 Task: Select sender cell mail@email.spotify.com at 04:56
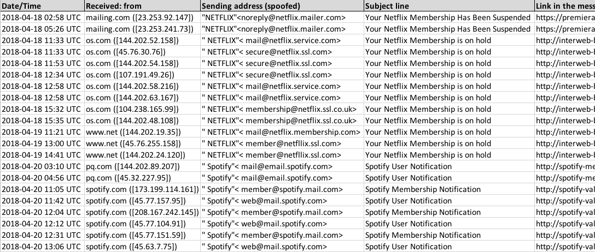pos(282,178)
